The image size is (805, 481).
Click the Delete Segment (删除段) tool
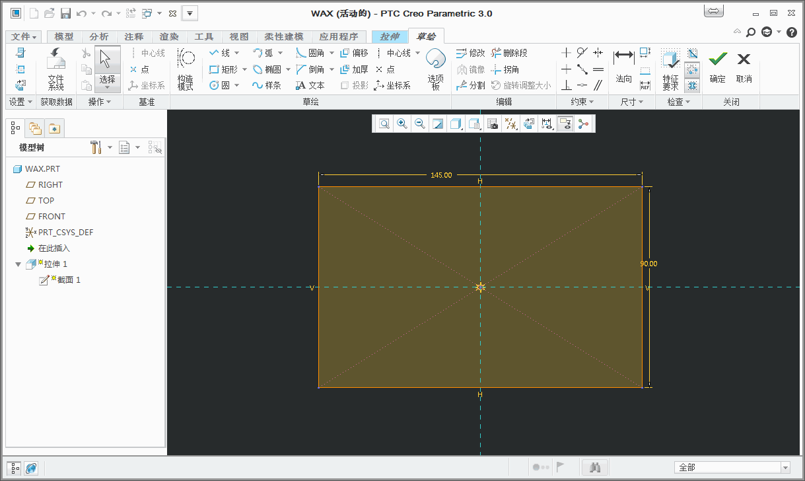508,53
